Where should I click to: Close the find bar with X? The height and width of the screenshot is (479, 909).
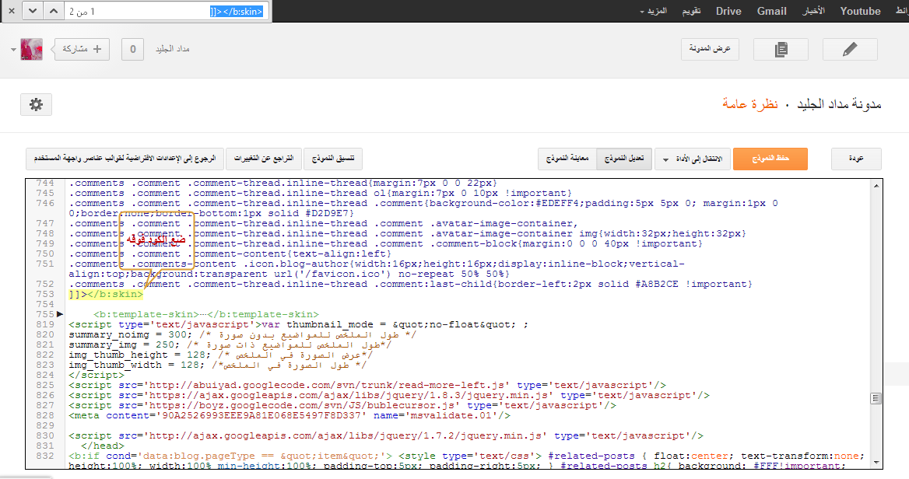point(10,11)
